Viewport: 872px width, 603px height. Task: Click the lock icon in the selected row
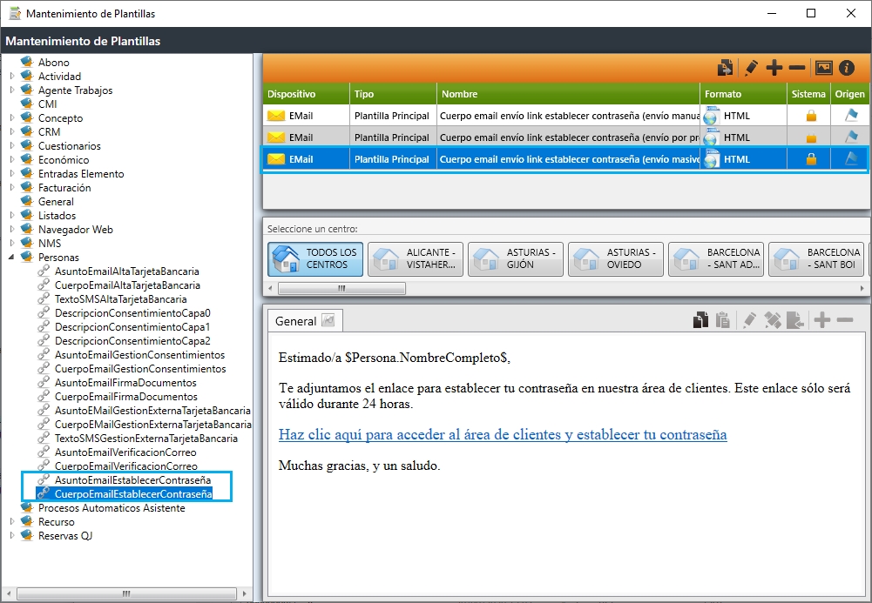pos(811,159)
